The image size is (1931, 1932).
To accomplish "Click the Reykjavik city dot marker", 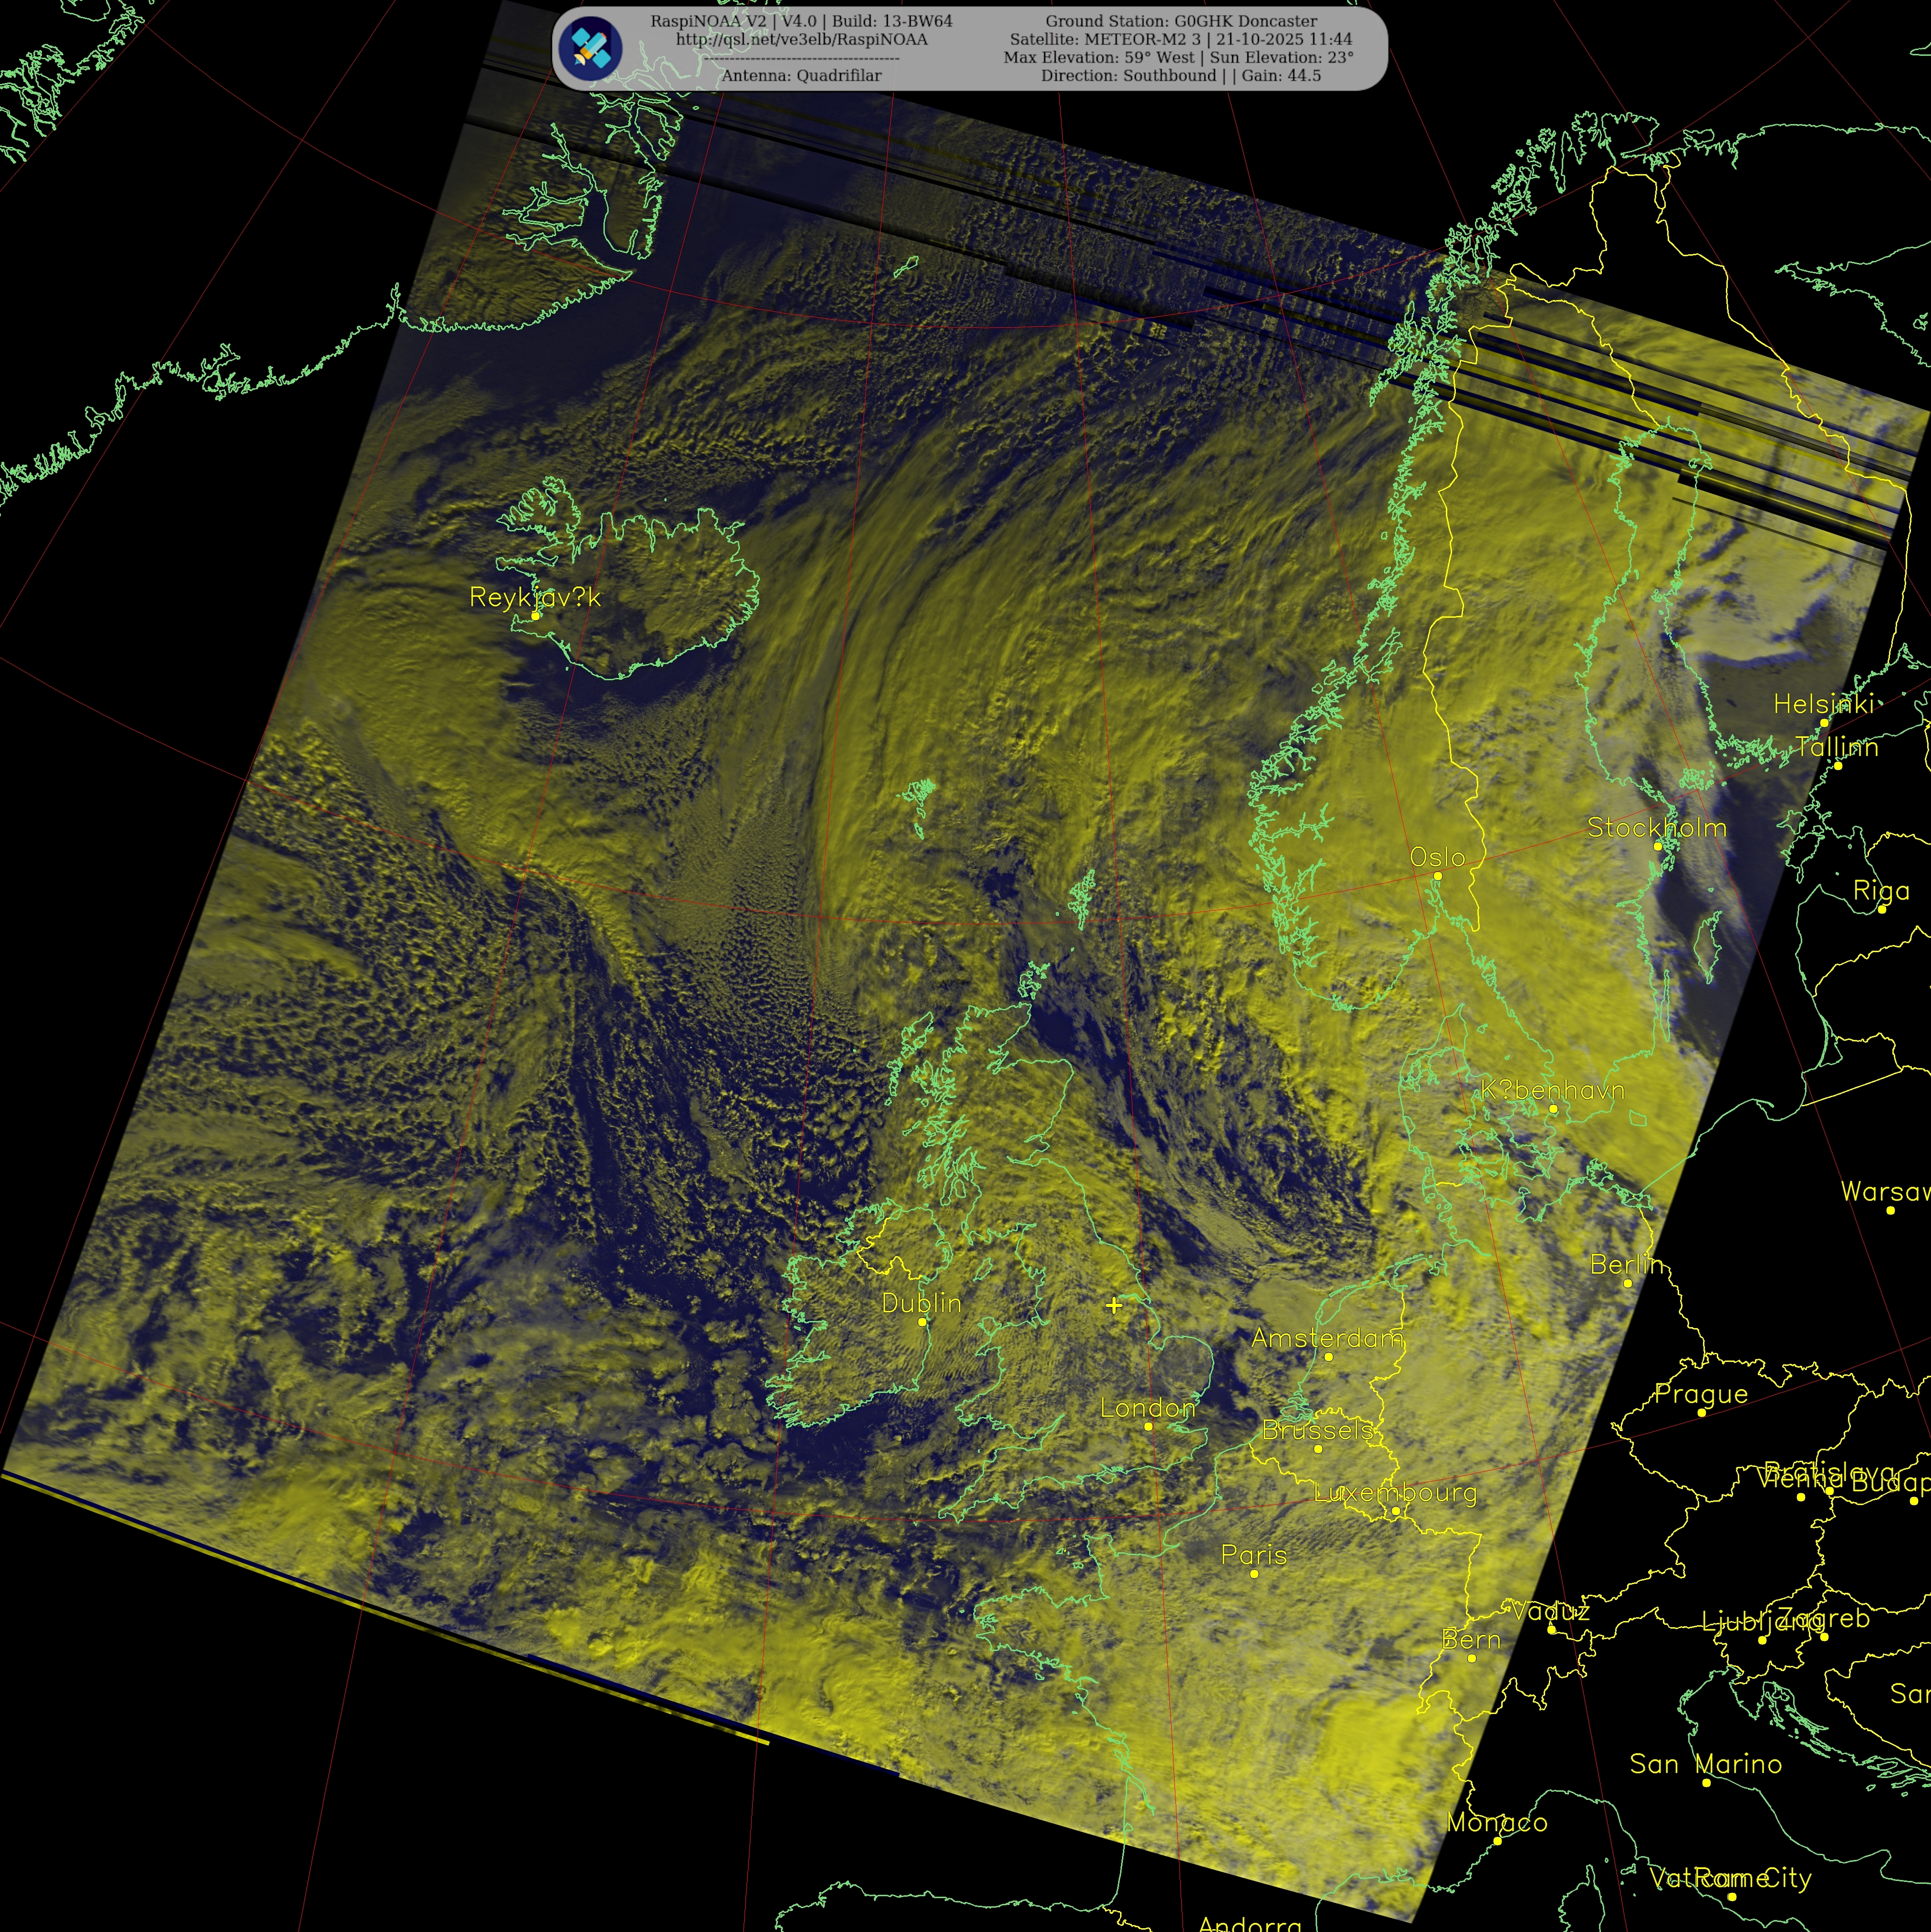I will point(535,616).
